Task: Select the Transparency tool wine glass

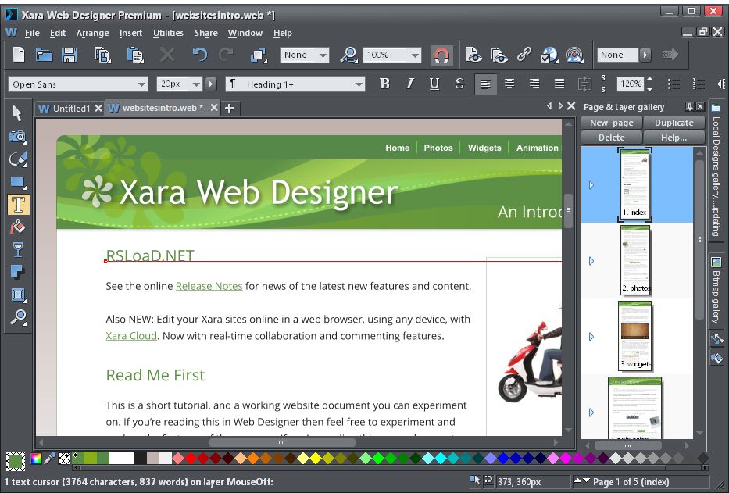Action: (x=17, y=250)
